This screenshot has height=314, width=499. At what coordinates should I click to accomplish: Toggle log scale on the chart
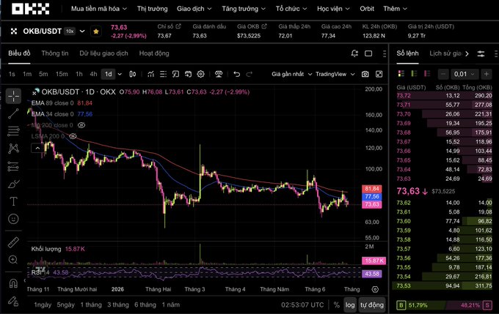[x=350, y=305]
